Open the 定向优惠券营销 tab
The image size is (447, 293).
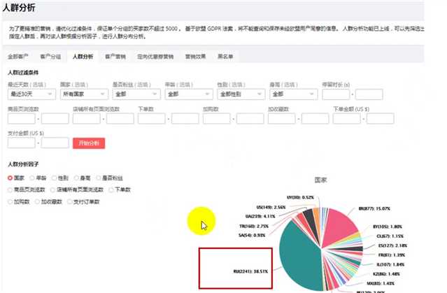(155, 57)
